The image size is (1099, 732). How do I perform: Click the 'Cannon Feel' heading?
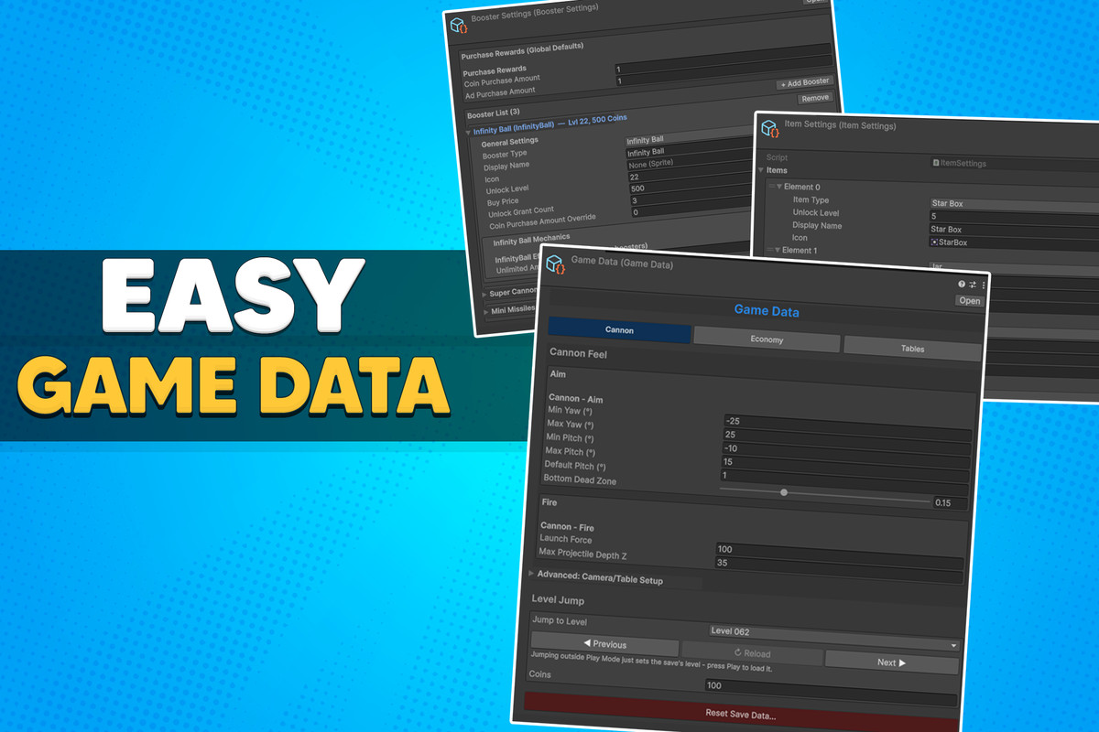(579, 352)
